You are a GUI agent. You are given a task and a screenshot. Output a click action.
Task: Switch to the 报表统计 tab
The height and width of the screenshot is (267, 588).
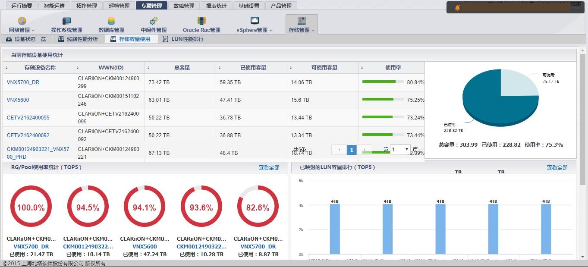click(216, 6)
